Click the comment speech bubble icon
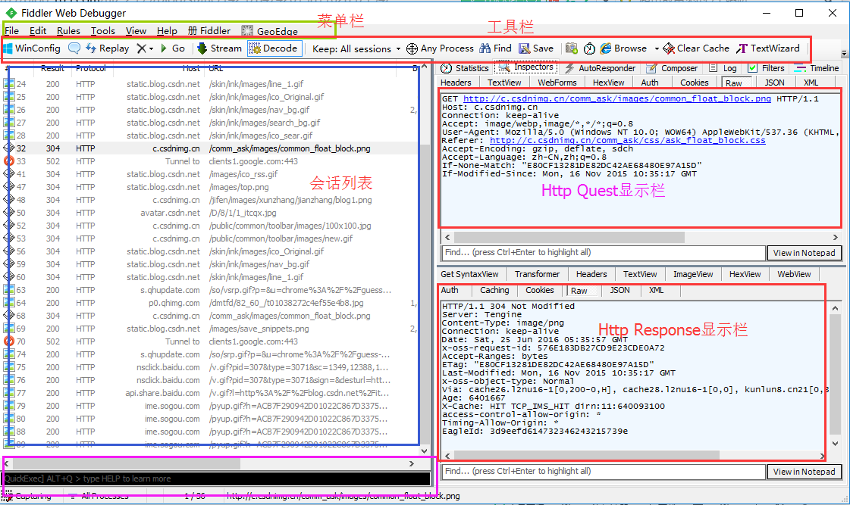 tap(74, 48)
